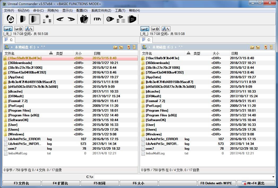Select [Program Files] folder in left panel
The width and height of the screenshot is (278, 188).
point(70,111)
